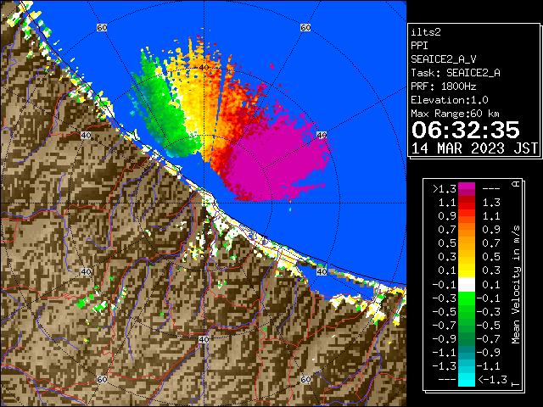
Task: Click the 'T' letter at legend bottom-right
Action: pos(516,384)
